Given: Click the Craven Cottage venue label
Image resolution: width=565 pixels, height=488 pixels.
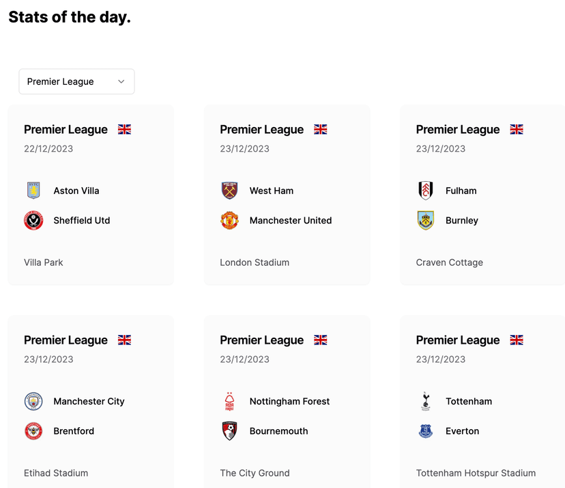Looking at the screenshot, I should [449, 262].
